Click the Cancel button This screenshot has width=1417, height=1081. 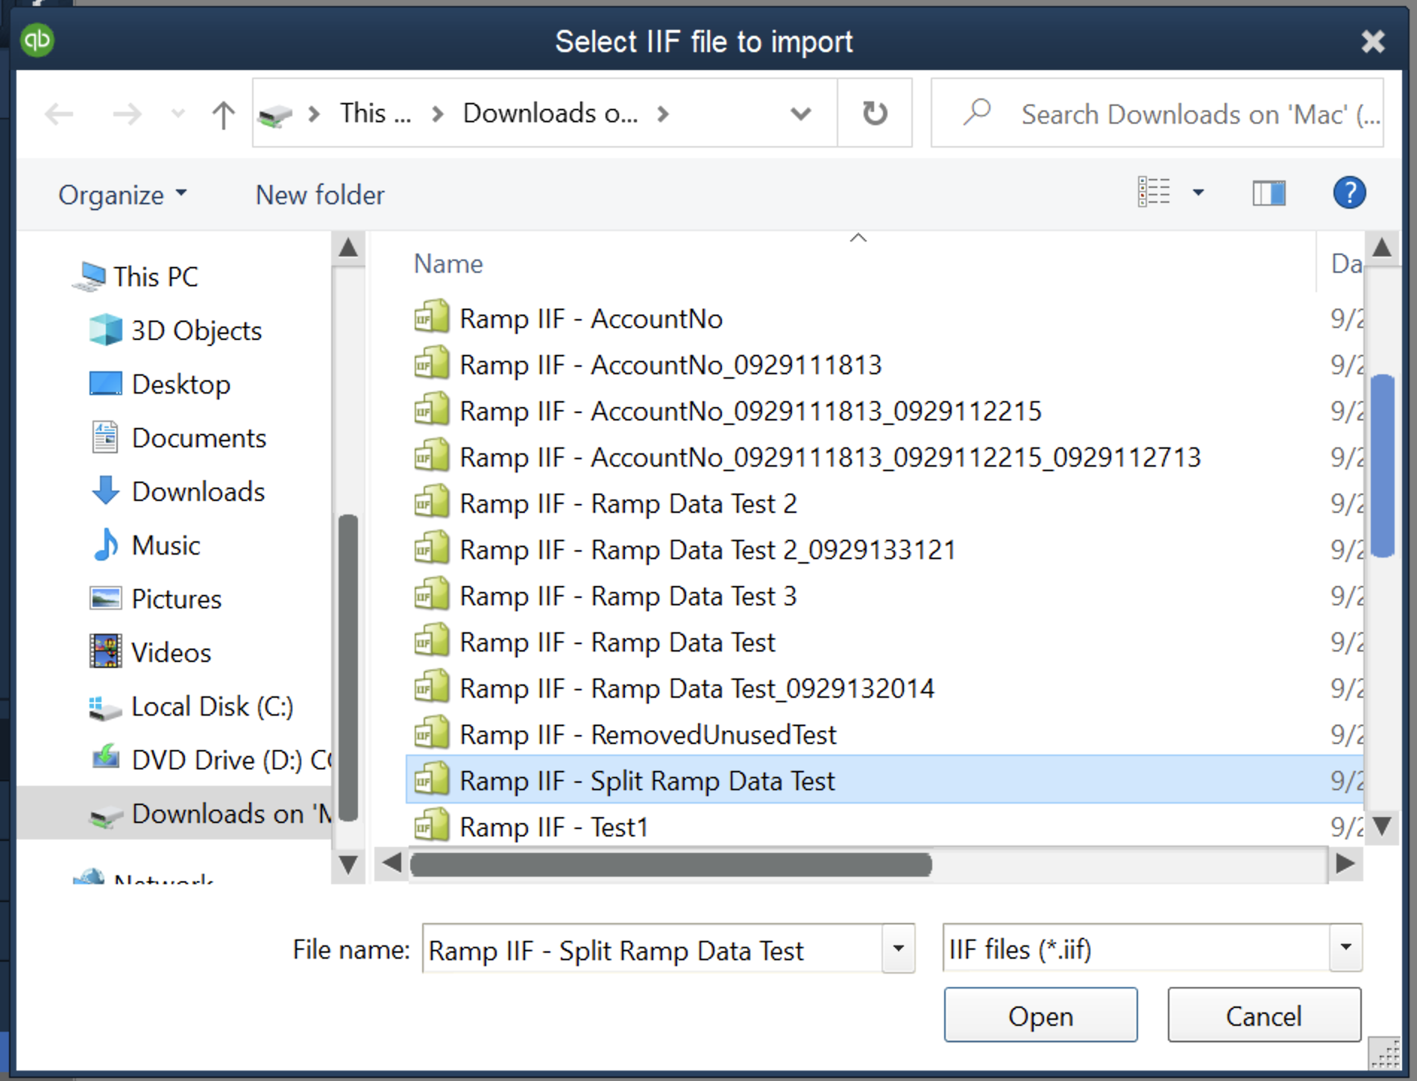[1264, 1015]
